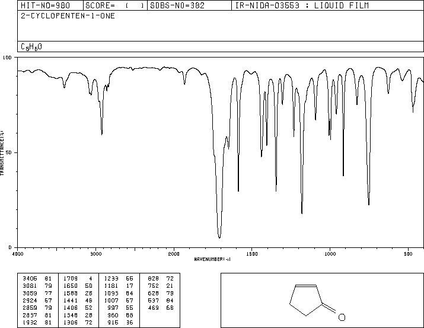Click the 0 label on the transmittance axis
The height and width of the screenshot is (328, 424).
[x=10, y=247]
